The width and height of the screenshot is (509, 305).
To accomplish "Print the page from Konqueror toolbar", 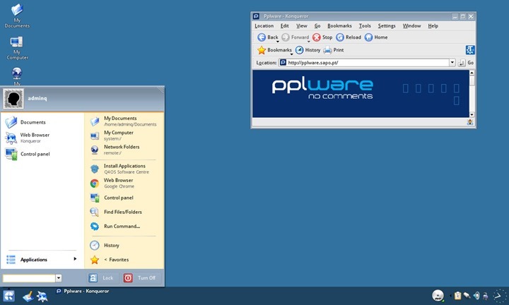I will (x=334, y=50).
